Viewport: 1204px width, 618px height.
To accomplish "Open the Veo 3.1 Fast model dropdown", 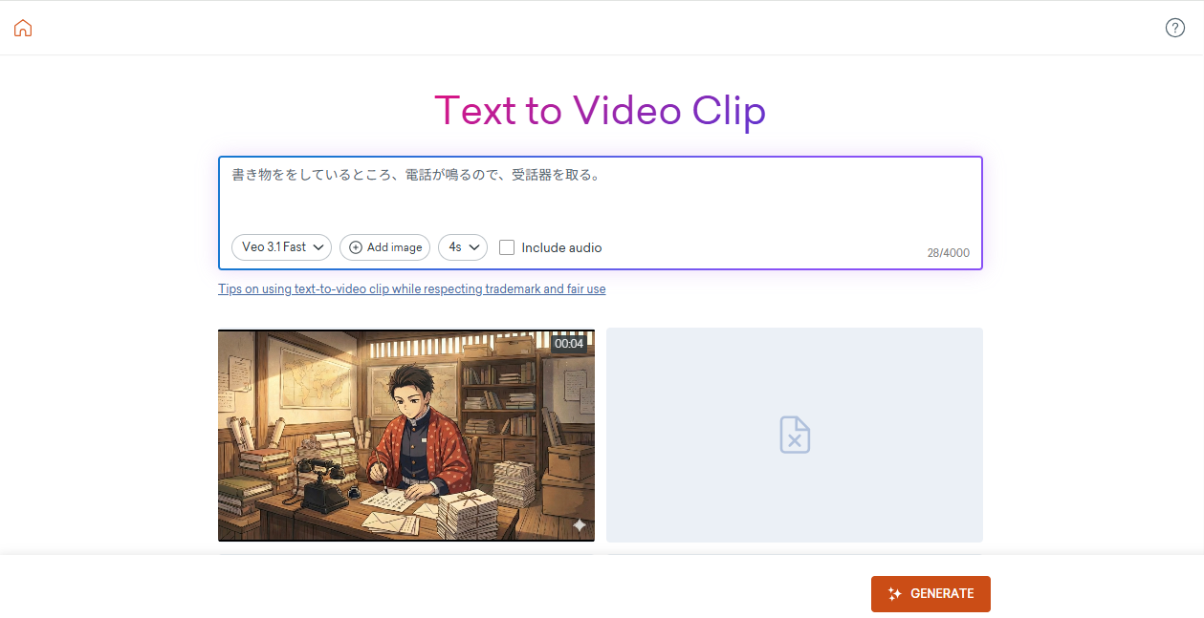I will click(x=281, y=247).
